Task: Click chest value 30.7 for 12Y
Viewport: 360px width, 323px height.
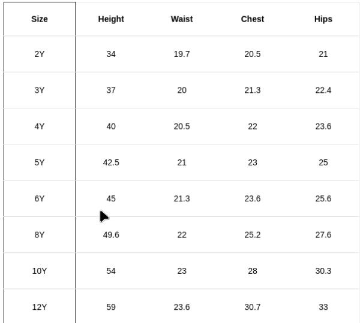Action: [253, 307]
